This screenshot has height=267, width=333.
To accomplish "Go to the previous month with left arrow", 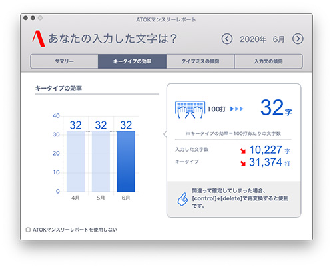I will tap(227, 39).
